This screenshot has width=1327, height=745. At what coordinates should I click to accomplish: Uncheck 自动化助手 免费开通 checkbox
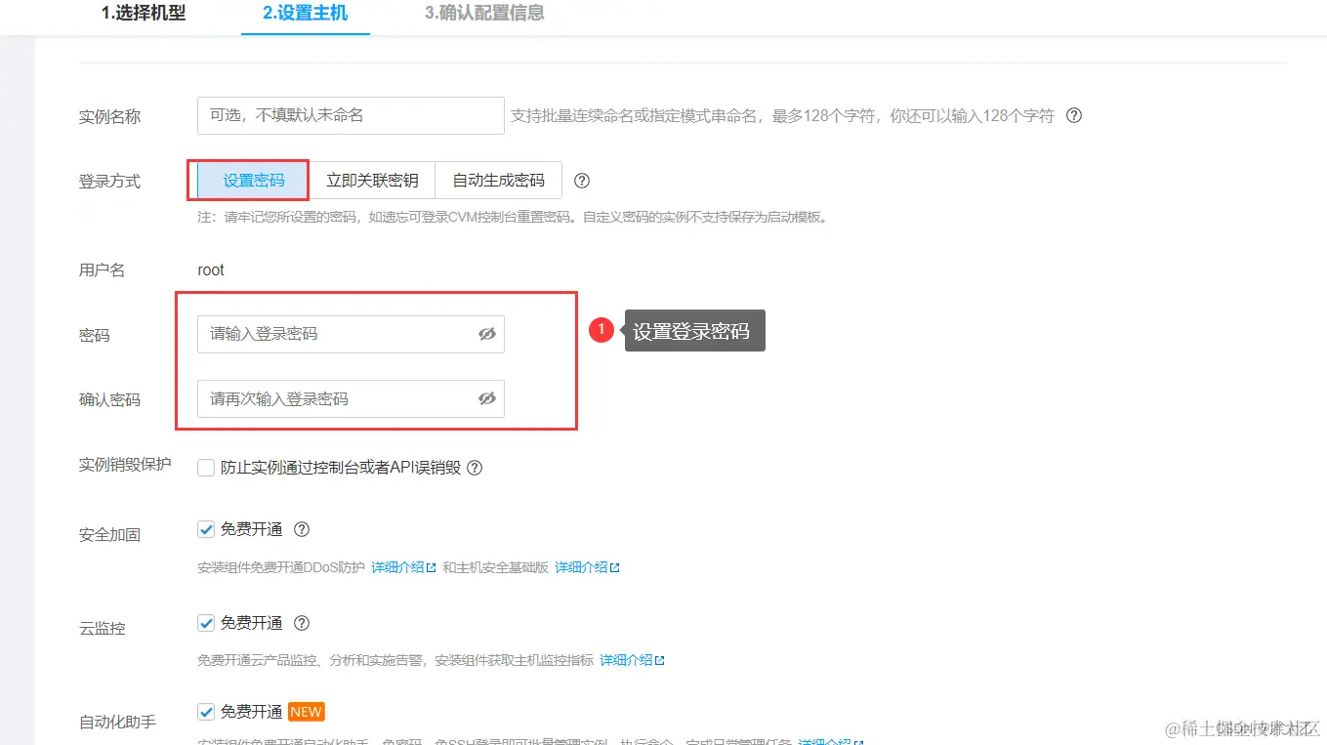(206, 712)
